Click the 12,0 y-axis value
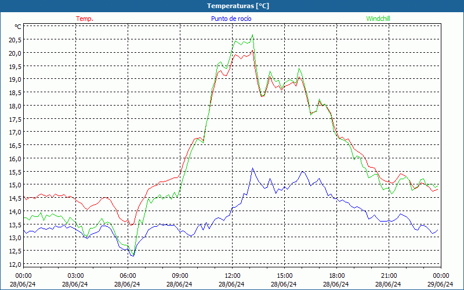Image resolution: width=464 pixels, height=290 pixels. pos(15,264)
